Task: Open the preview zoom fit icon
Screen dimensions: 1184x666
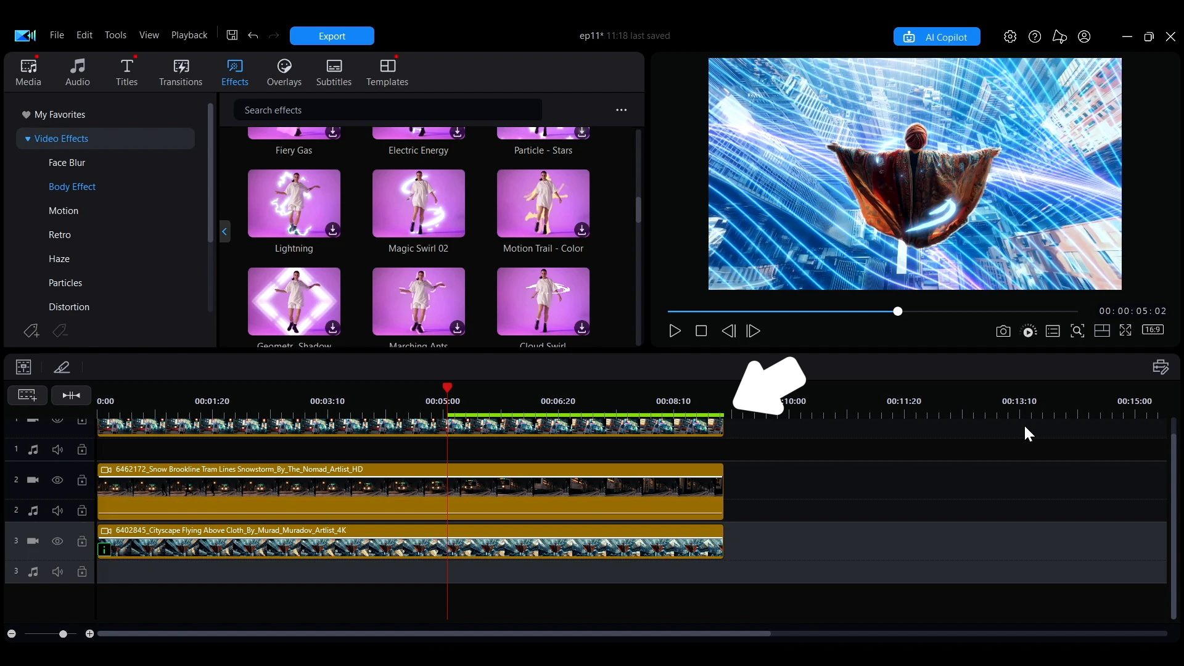Action: pyautogui.click(x=1077, y=331)
